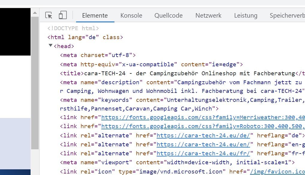Open the Roboto Google Fonts link

click(x=203, y=126)
